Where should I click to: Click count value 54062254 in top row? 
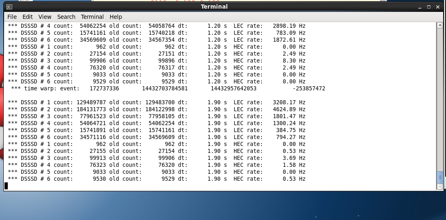[x=93, y=26]
